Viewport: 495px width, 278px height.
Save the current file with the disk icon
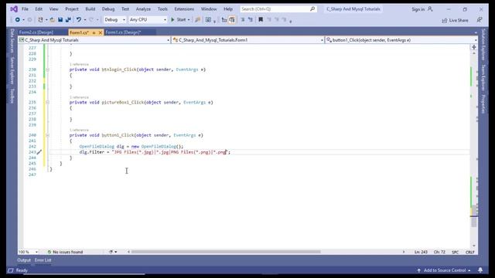60,20
